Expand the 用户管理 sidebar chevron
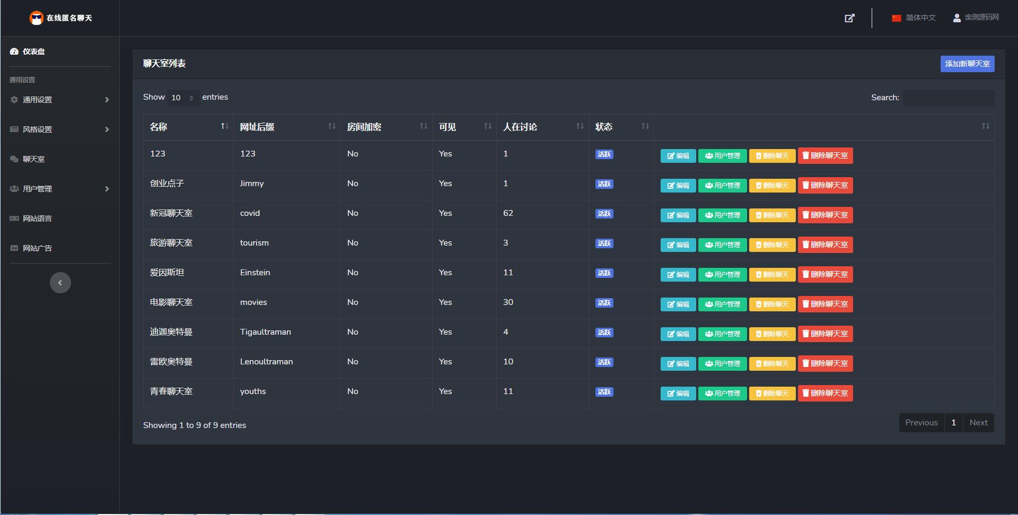1018x515 pixels. (107, 189)
